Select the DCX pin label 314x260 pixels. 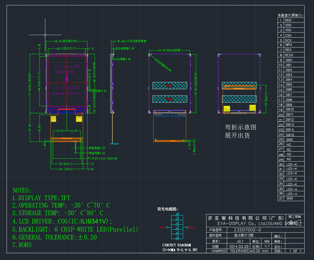click(288, 40)
